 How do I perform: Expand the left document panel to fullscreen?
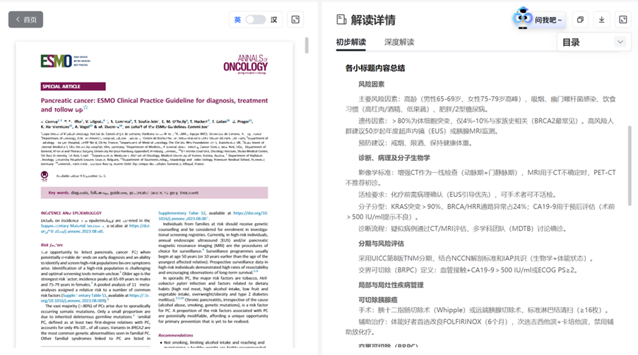click(295, 20)
